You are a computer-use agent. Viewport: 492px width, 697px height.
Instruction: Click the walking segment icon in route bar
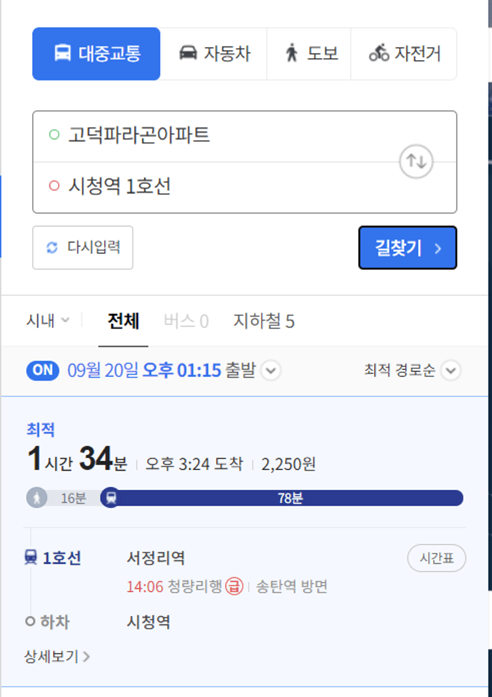click(x=37, y=498)
